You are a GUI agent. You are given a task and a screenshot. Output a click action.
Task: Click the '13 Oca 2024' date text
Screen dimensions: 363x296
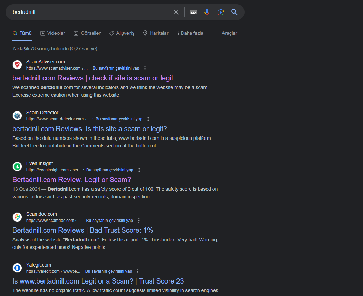coord(26,189)
